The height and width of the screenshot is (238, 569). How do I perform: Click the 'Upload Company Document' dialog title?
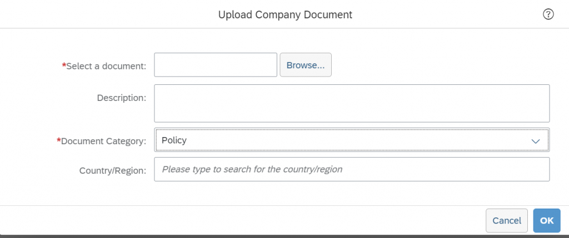[x=285, y=15]
